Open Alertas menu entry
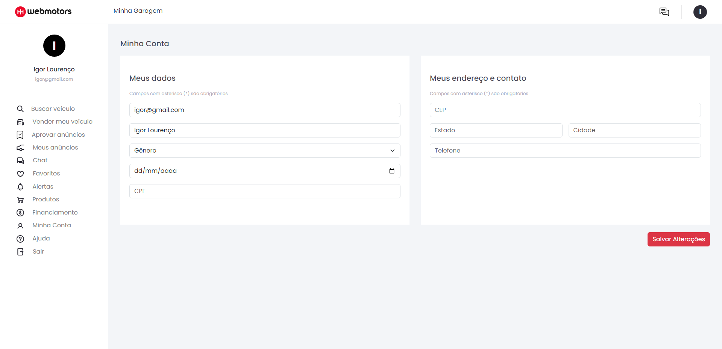722x349 pixels. click(x=43, y=187)
